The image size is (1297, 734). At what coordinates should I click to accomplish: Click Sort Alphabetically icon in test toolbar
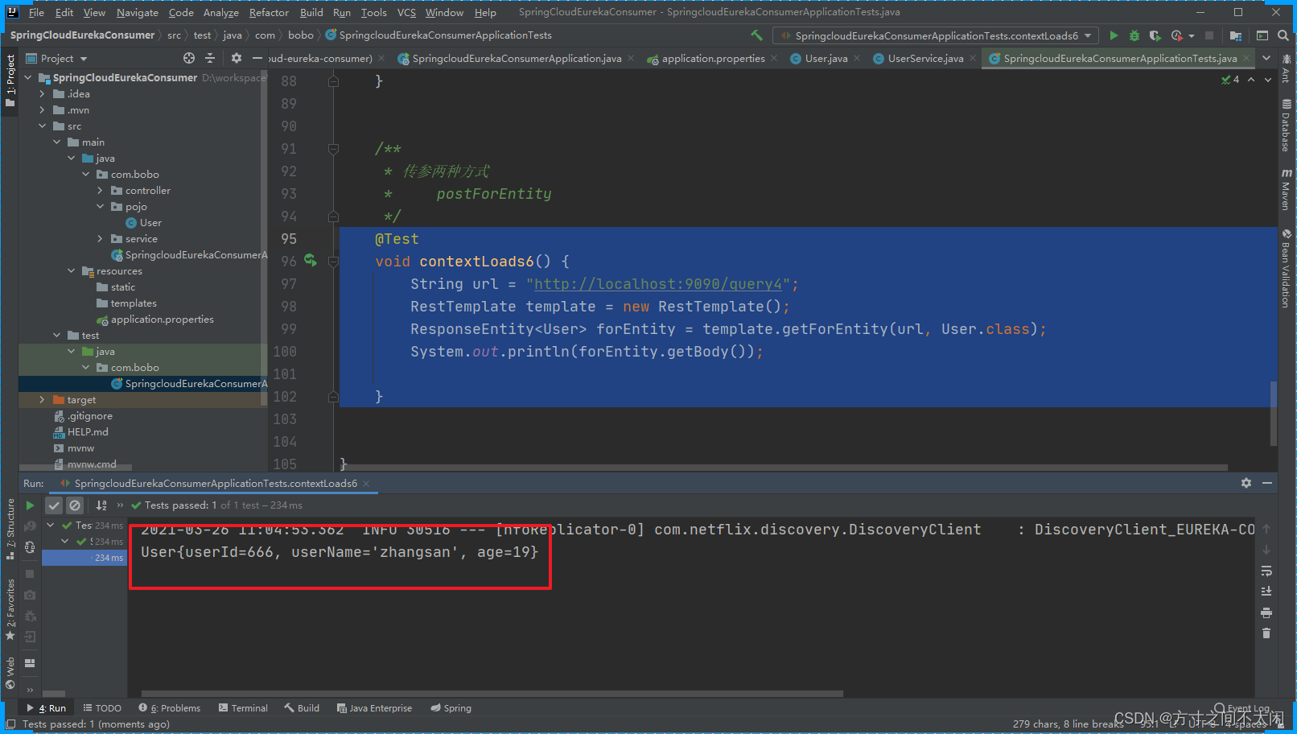pyautogui.click(x=101, y=505)
